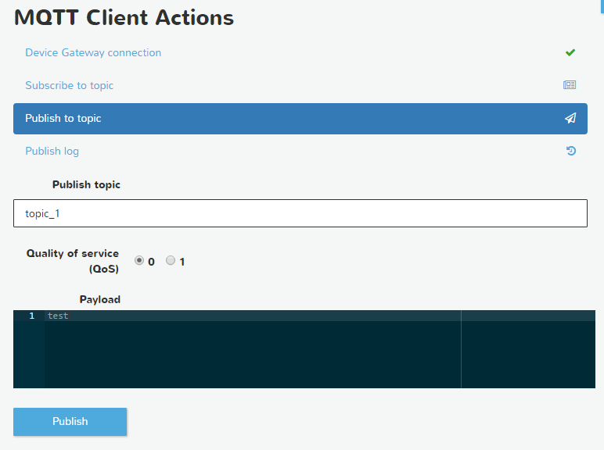Image resolution: width=604 pixels, height=450 pixels.
Task: Select the Publish to topic menu item
Action: (63, 119)
